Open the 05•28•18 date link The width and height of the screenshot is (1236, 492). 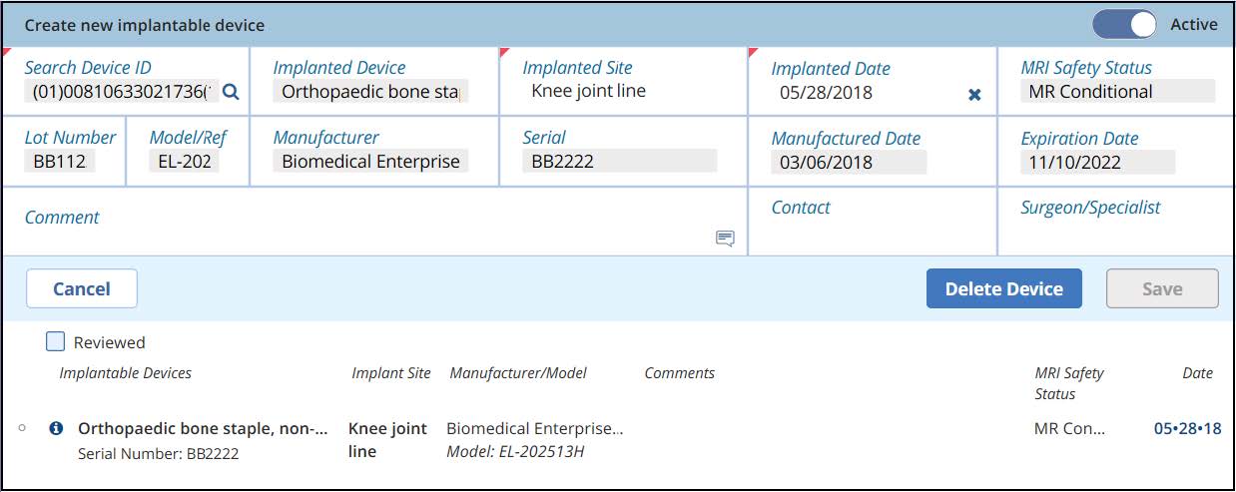(x=1186, y=428)
